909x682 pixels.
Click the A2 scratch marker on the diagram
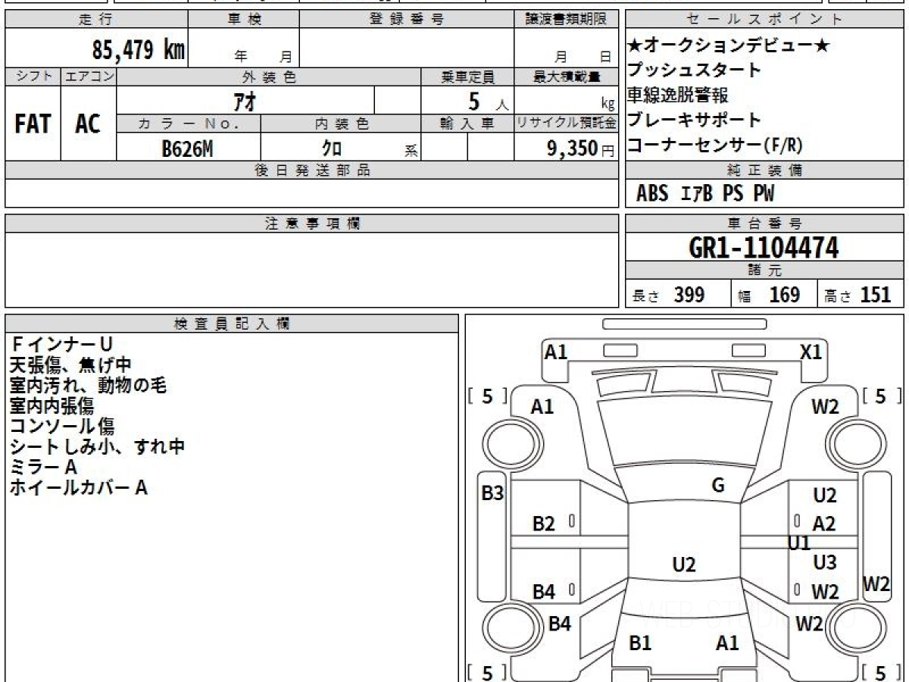tap(824, 524)
